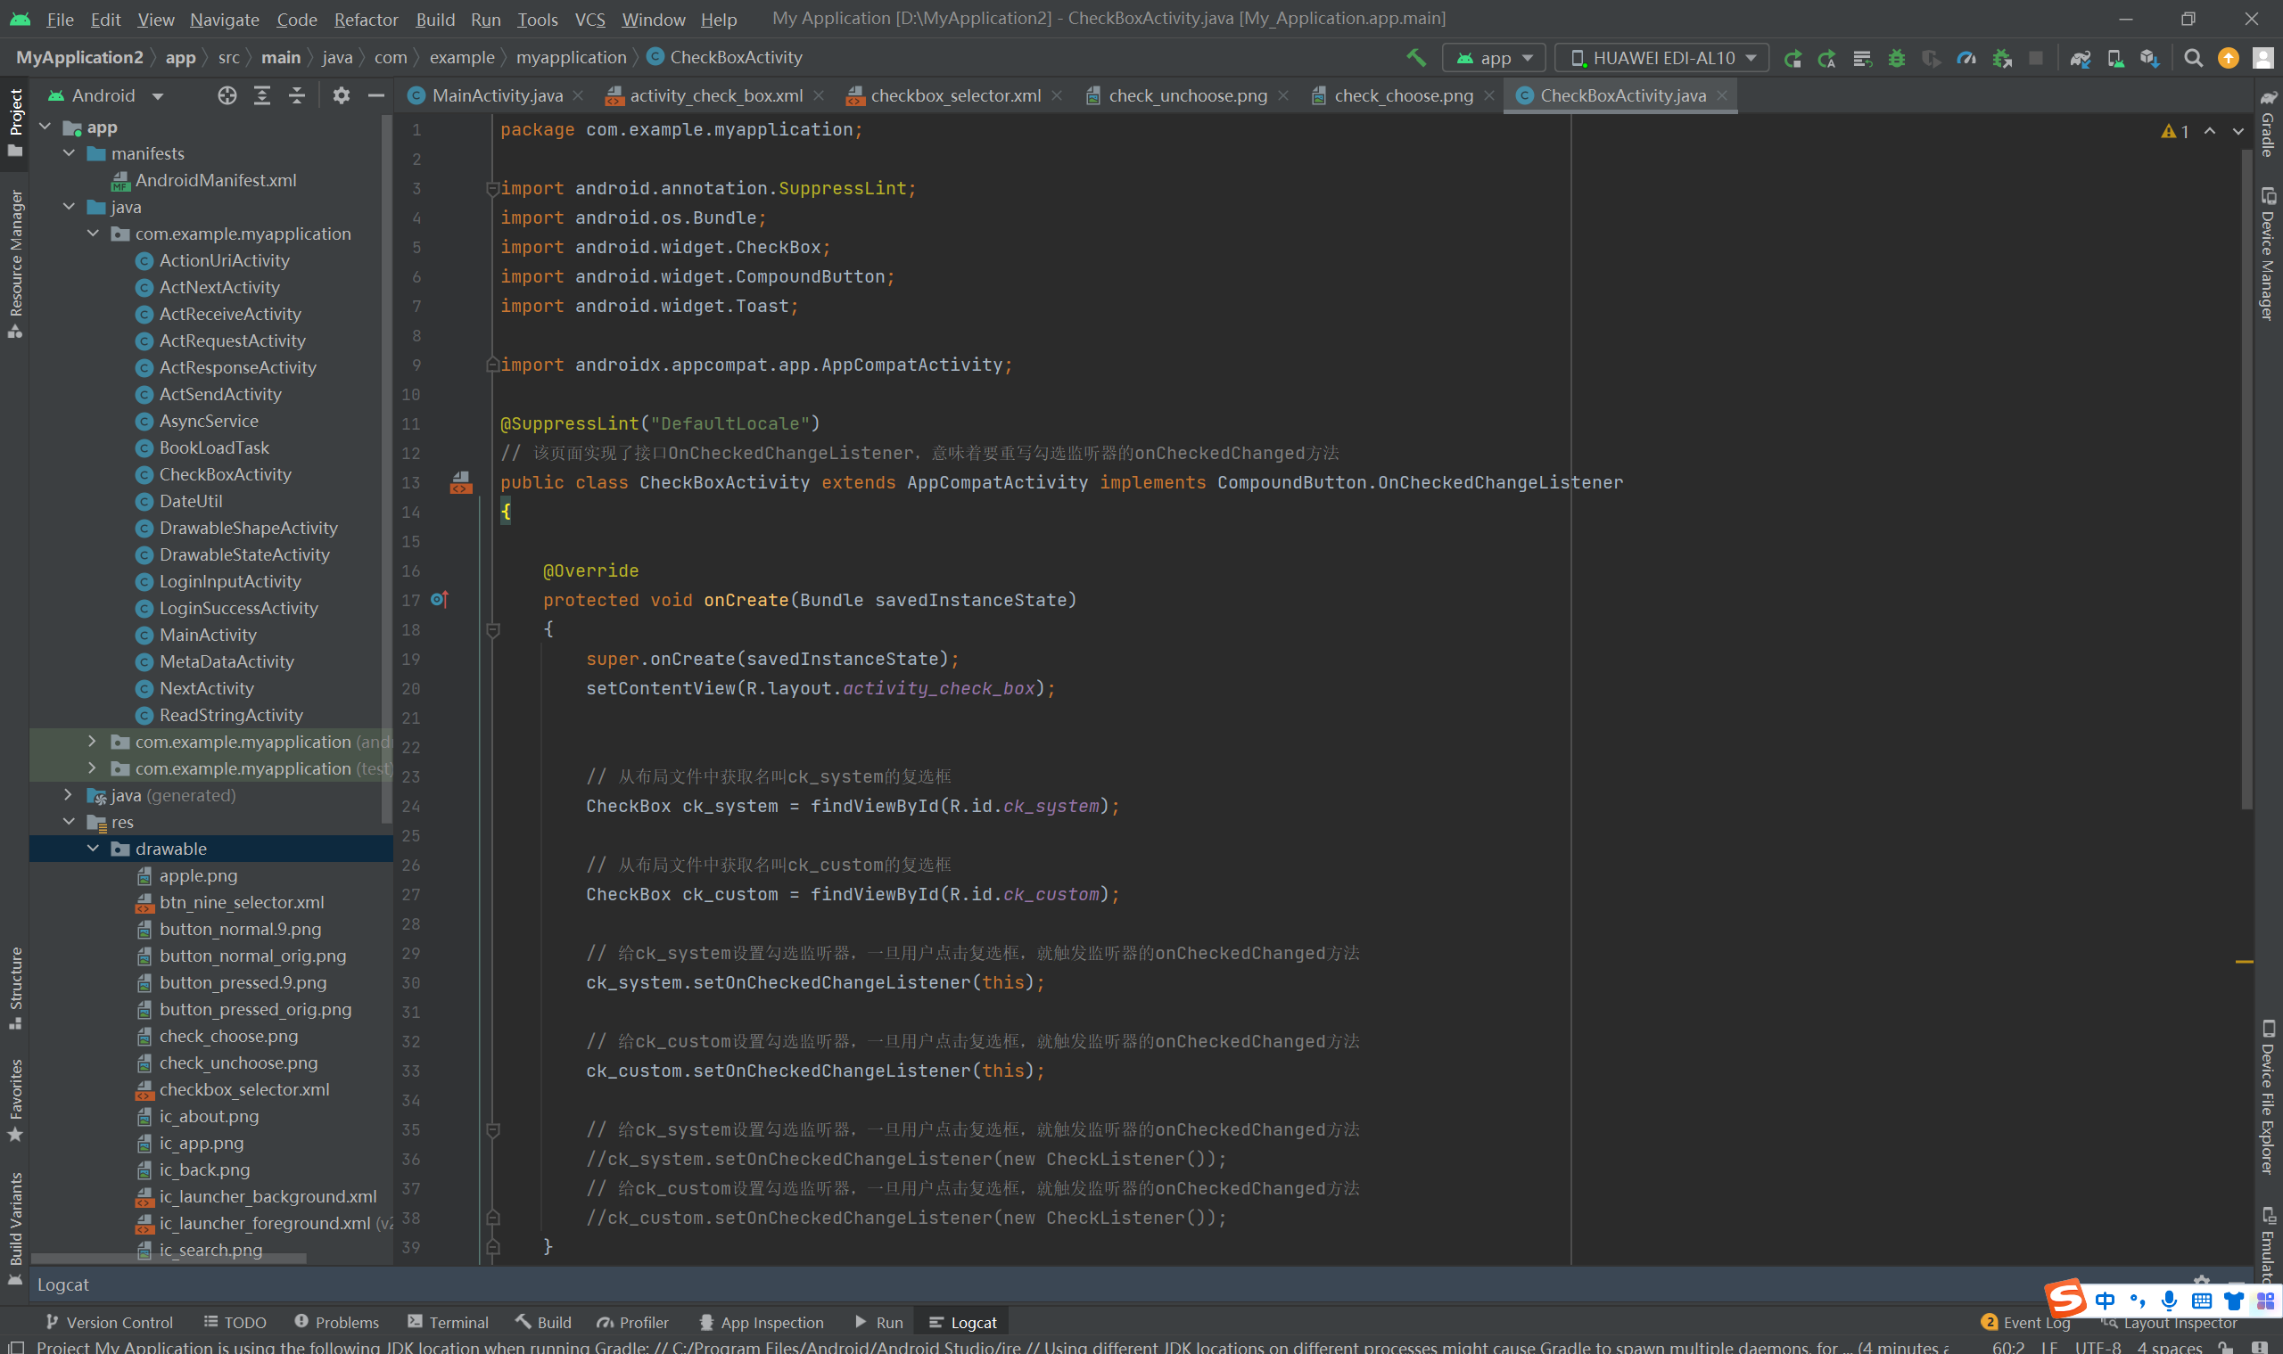Open the SDK Manager icon
Screen dimensions: 2283x1354
coord(2150,59)
